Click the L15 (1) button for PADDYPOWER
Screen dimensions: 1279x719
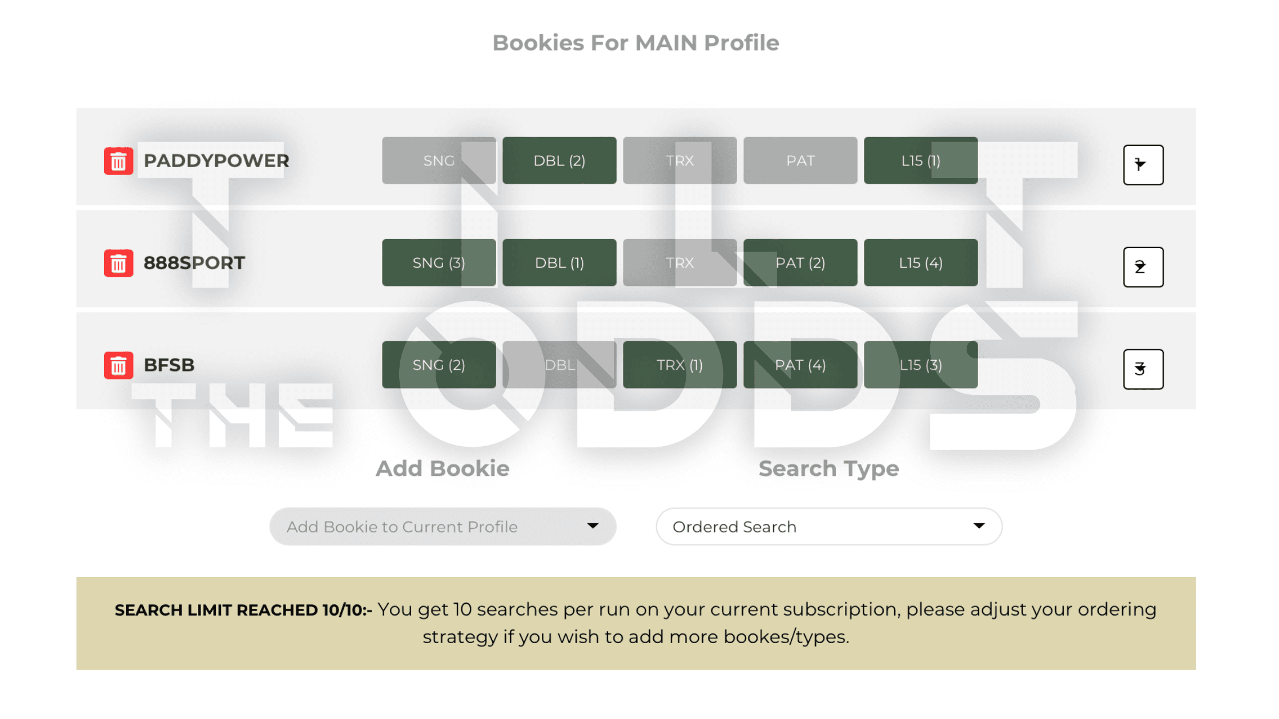(x=920, y=161)
